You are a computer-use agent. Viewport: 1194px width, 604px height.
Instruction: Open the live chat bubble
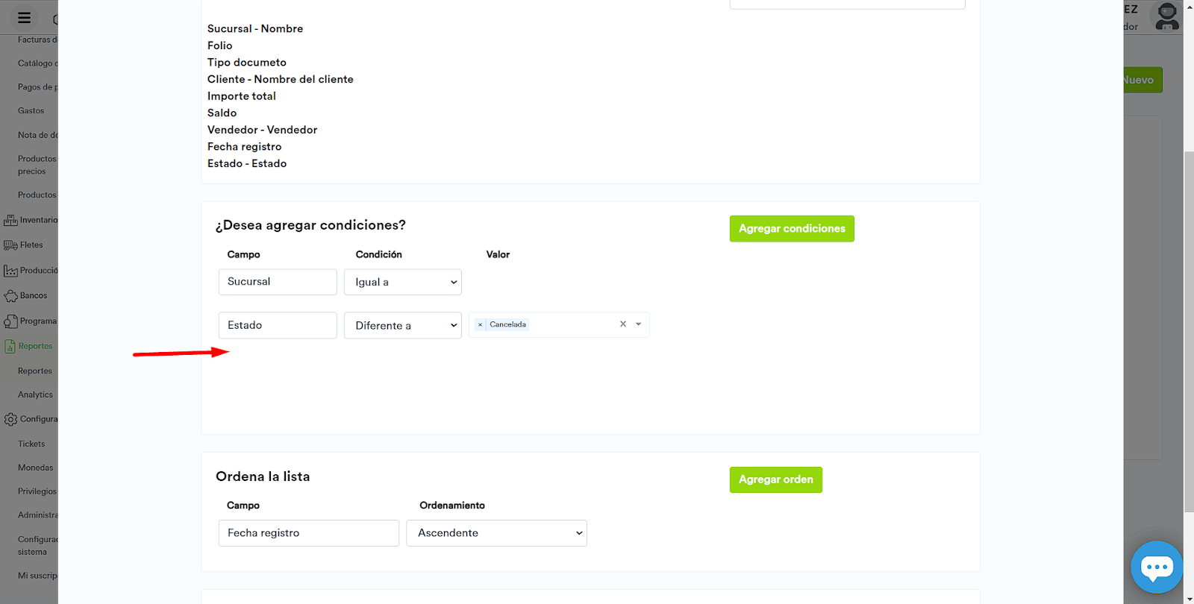pyautogui.click(x=1156, y=567)
